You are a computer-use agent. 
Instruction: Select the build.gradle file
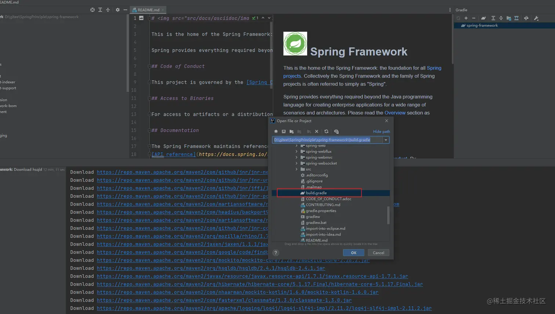313,193
